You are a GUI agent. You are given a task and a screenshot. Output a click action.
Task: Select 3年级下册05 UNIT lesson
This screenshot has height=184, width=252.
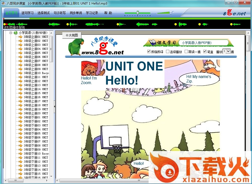(x=36, y=133)
